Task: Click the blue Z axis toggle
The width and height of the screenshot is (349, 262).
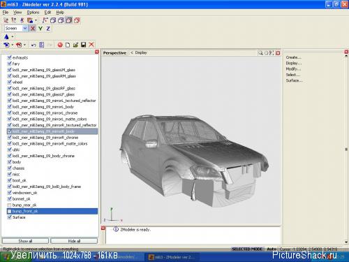Action: pyautogui.click(x=48, y=29)
